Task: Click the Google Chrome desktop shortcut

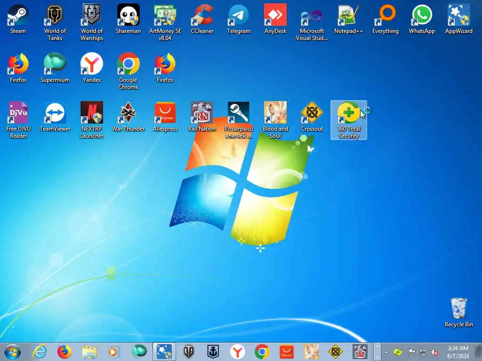Action: [x=128, y=71]
